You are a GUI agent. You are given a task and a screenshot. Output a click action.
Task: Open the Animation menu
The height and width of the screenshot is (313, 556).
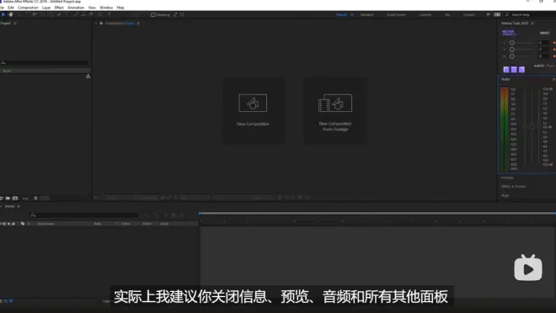(76, 8)
